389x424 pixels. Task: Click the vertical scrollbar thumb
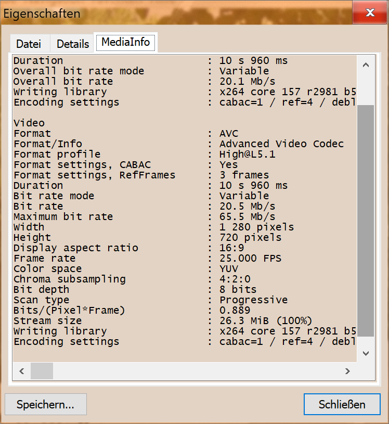tap(366, 219)
